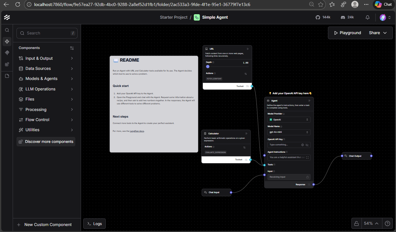
Task: Expand the Models & Agents category
Action: click(46, 79)
